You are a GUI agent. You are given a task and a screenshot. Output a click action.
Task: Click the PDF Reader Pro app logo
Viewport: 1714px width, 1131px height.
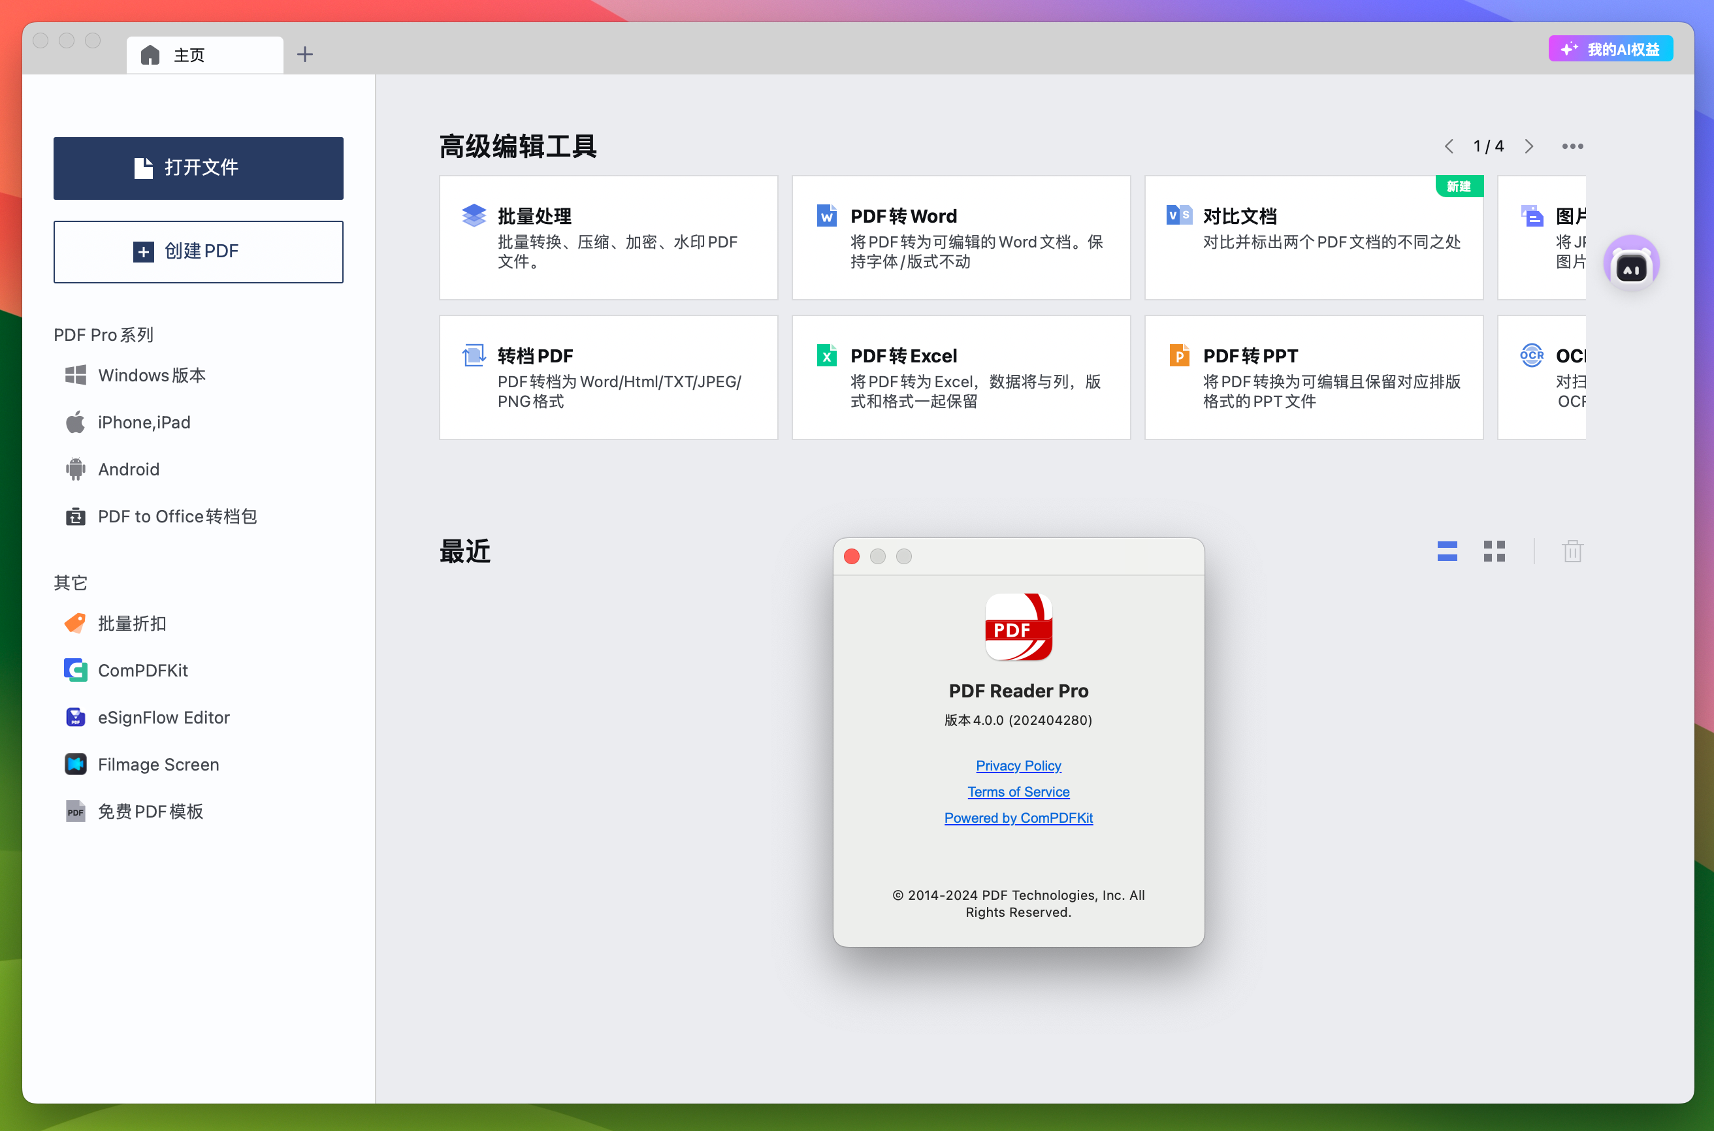pyautogui.click(x=1018, y=627)
